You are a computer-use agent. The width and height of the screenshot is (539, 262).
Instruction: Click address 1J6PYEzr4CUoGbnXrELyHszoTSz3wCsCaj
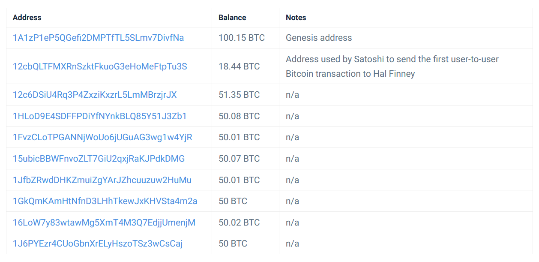pyautogui.click(x=98, y=244)
